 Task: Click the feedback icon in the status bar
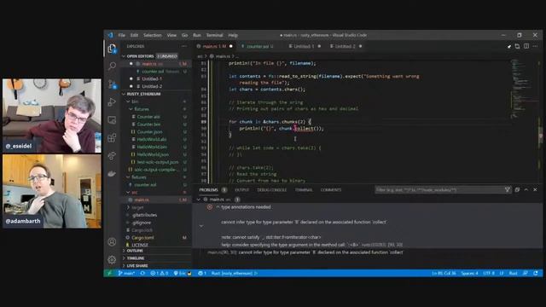(x=526, y=273)
